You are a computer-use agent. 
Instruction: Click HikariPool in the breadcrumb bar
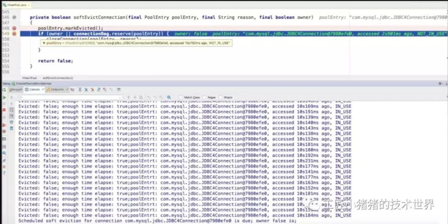[x=29, y=77]
